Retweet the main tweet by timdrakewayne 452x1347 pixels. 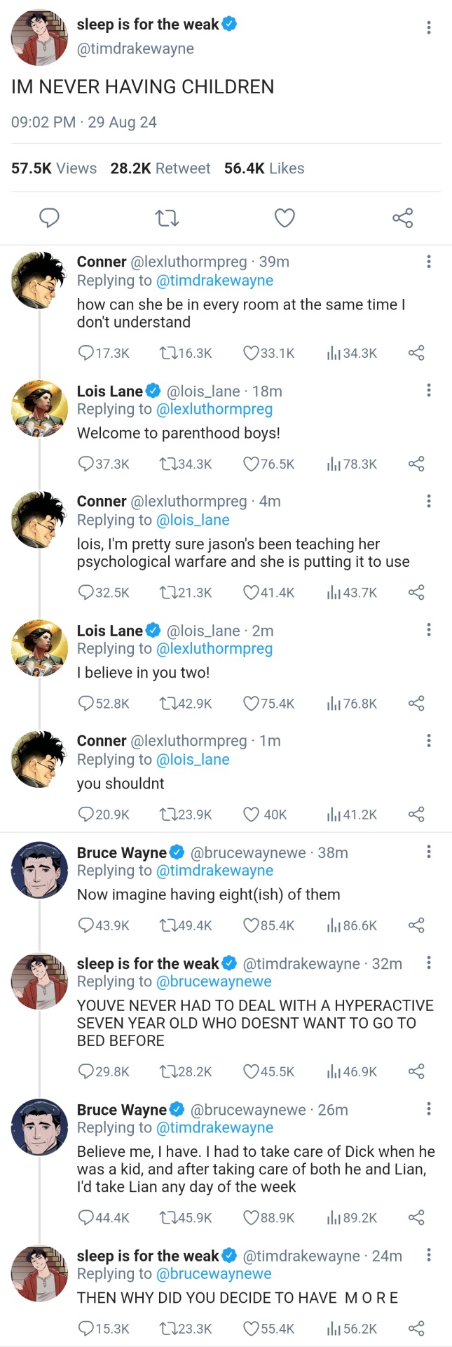coord(167,218)
